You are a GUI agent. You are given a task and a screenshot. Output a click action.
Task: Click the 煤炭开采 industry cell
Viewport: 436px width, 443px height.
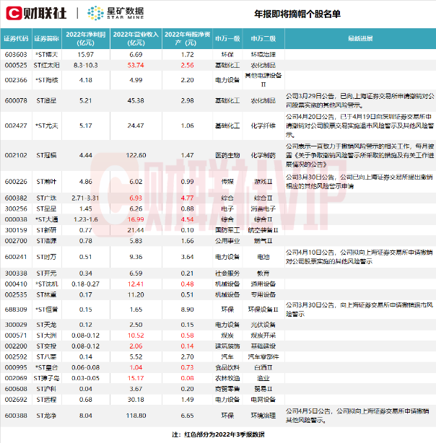[x=263, y=335]
